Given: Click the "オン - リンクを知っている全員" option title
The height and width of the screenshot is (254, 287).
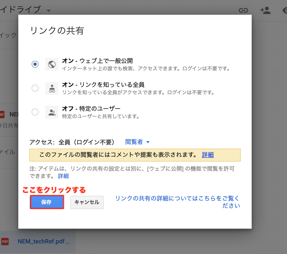Looking at the screenshot, I should (103, 85).
